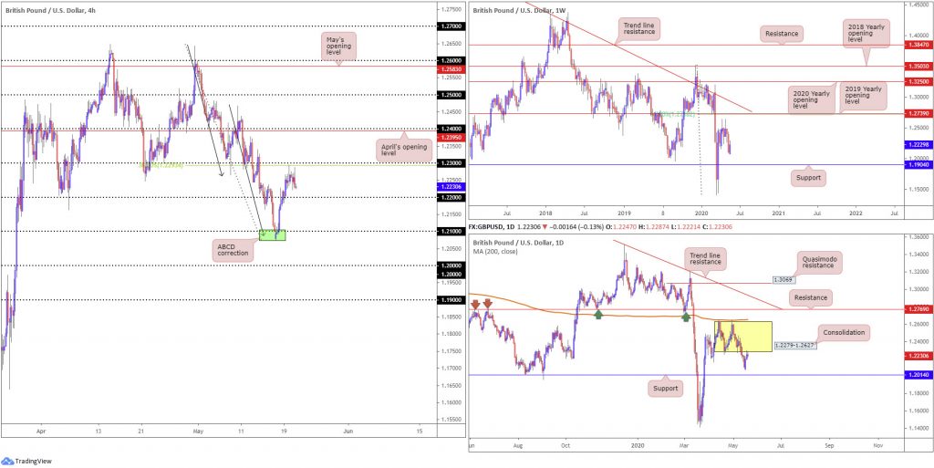Select the ABCD correction callout
The image size is (934, 468).
234,251
